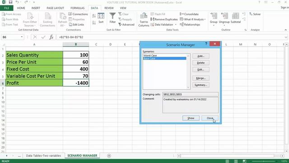Image resolution: width=289 pixels, height=163 pixels.
Task: Open From Other Sources menu
Action: point(30,20)
